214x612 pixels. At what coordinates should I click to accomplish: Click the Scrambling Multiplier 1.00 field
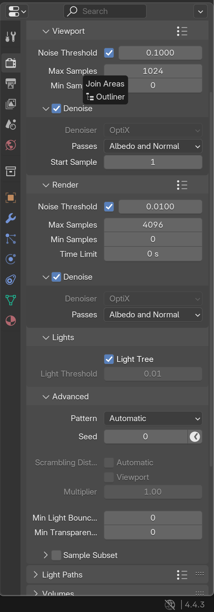coord(153,492)
